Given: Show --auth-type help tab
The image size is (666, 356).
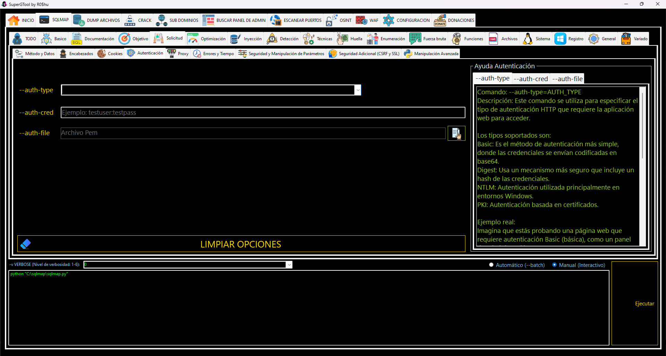Looking at the screenshot, I should click(492, 78).
